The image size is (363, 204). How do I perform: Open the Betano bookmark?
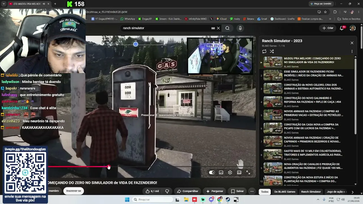[248, 19]
